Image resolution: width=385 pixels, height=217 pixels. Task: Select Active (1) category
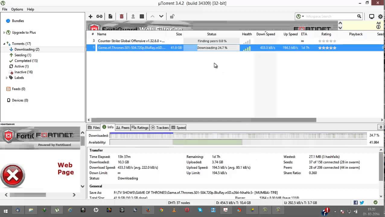21,66
